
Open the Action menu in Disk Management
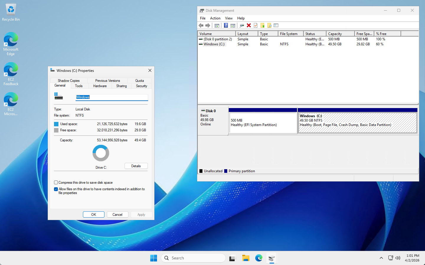point(215,18)
